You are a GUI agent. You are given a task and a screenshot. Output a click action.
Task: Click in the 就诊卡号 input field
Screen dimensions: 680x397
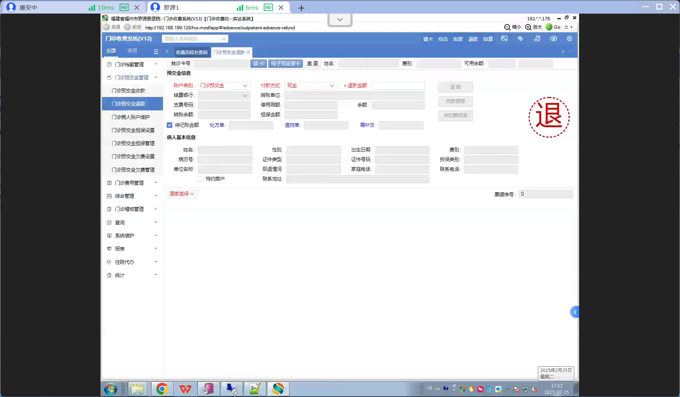(x=221, y=63)
